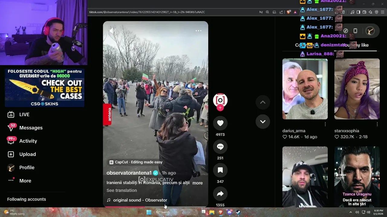Click the browser address bar URL
Image resolution: width=387 pixels, height=217 pixels.
[x=147, y=12]
